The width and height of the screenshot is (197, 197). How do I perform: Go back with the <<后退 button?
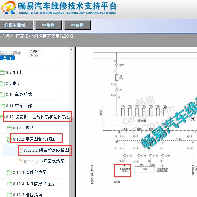(49, 25)
